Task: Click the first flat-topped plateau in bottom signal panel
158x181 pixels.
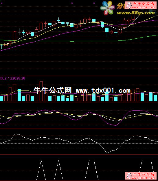Action: click(92, 170)
